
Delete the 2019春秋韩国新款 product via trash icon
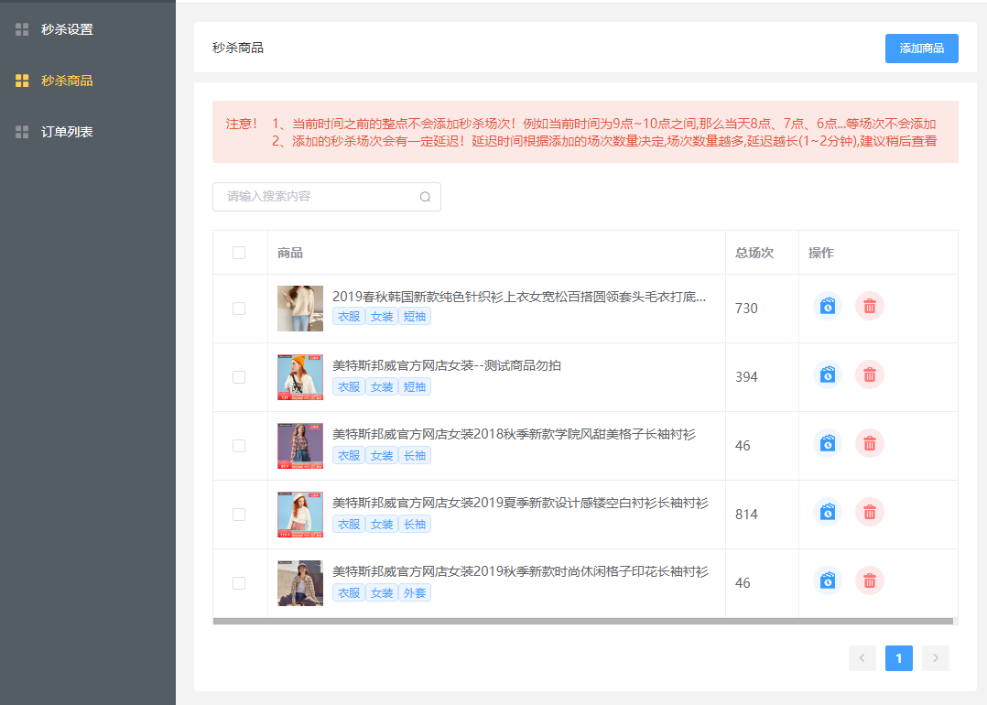point(870,306)
